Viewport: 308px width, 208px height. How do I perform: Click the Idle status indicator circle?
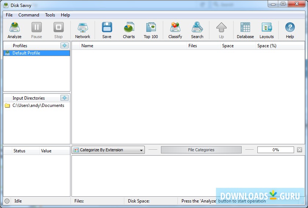click(7, 201)
